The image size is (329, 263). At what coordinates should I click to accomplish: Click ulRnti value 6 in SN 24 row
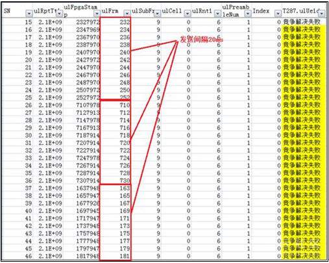click(x=219, y=90)
